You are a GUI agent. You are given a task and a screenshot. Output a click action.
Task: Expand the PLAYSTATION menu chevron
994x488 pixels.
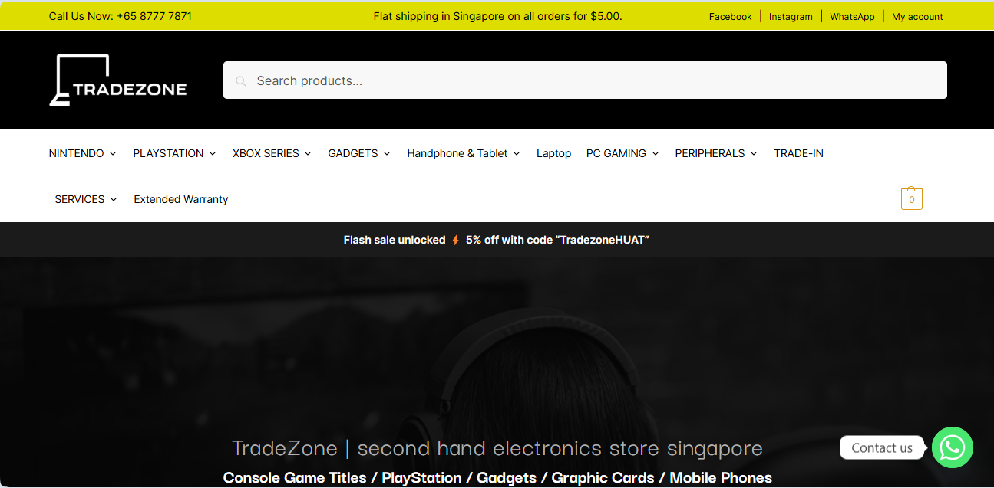(213, 153)
